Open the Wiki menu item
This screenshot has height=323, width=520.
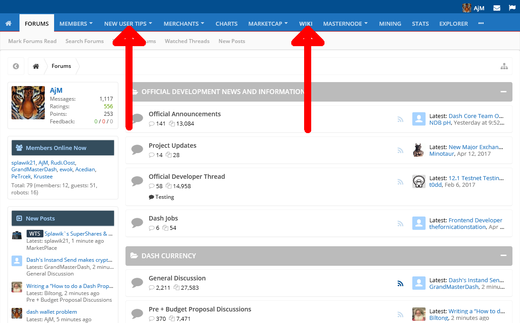(305, 24)
